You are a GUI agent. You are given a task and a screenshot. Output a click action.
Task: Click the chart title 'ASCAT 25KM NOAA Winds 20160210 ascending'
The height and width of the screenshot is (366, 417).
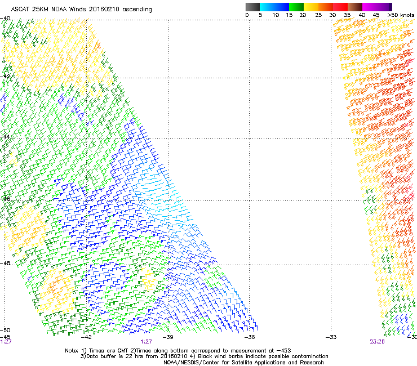[81, 10]
